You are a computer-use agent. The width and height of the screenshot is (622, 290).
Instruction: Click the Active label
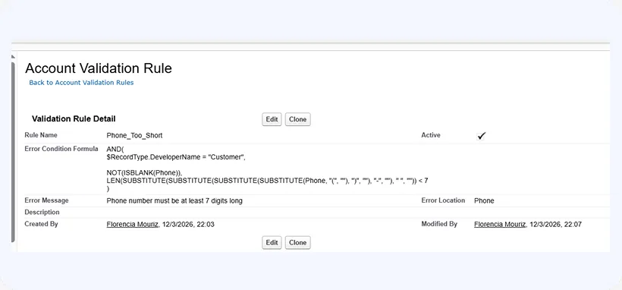(431, 135)
